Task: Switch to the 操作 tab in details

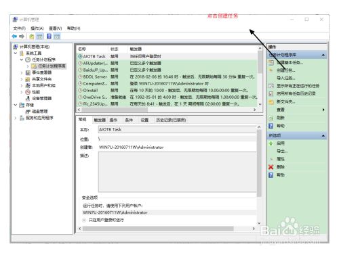Action: [113, 120]
